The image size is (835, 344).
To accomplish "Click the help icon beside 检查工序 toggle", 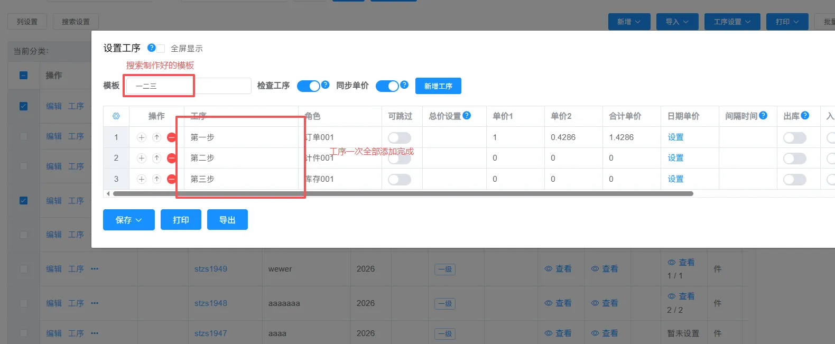I will point(326,85).
